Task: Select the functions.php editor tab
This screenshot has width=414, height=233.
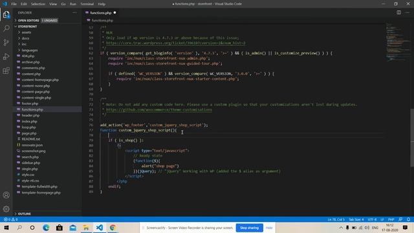Action: click(101, 13)
